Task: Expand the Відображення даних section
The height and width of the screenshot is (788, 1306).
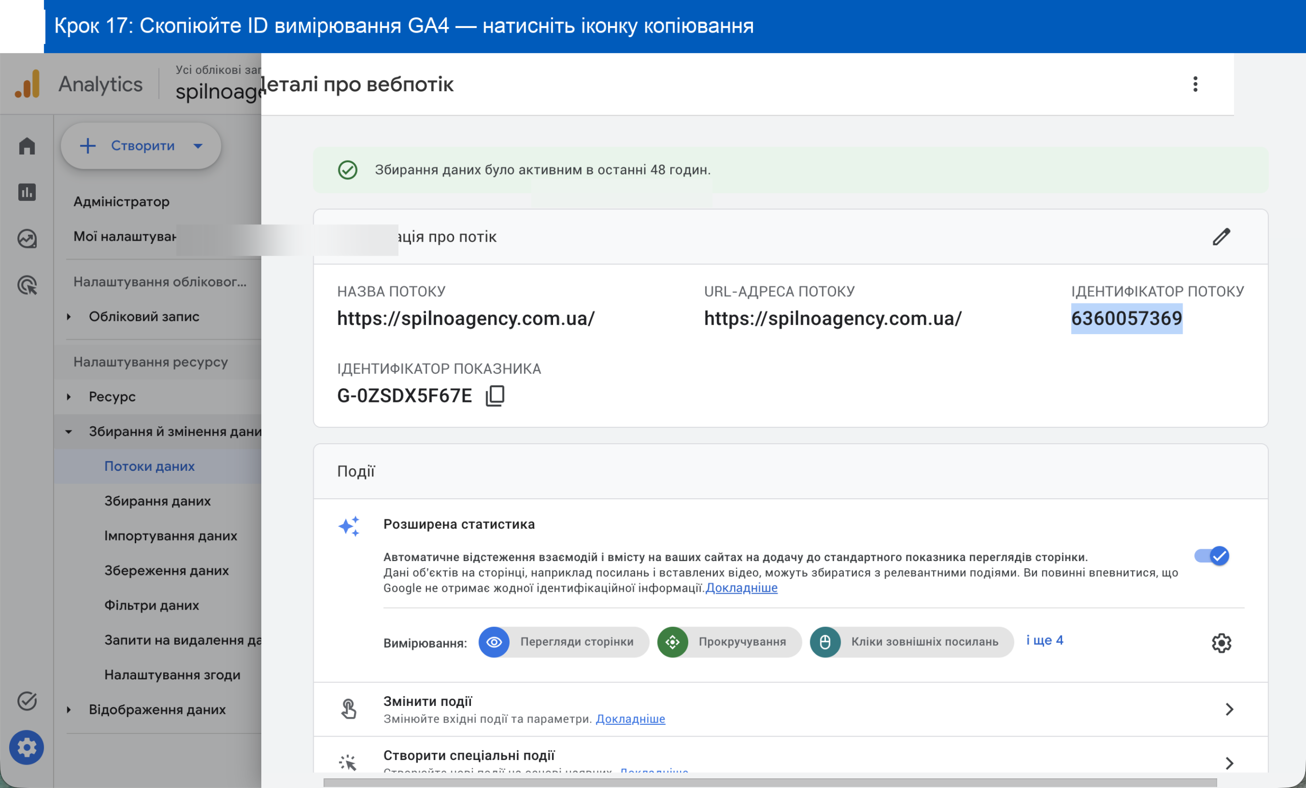Action: pos(68,710)
